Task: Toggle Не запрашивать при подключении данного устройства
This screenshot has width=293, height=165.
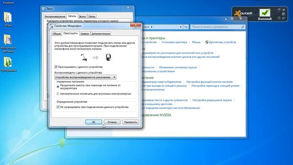Action: point(58,107)
